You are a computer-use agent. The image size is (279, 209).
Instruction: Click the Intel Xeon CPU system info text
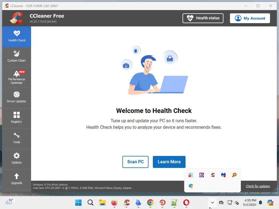point(82,188)
